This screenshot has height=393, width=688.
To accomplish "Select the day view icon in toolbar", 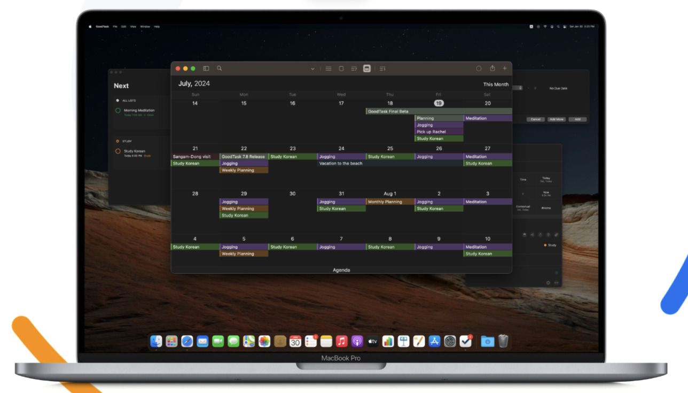I will (341, 68).
